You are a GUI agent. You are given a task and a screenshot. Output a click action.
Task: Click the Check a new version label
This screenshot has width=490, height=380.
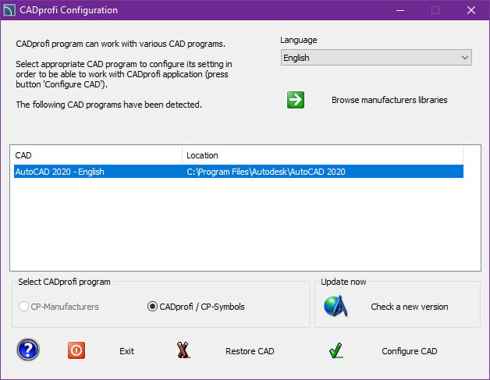(410, 307)
